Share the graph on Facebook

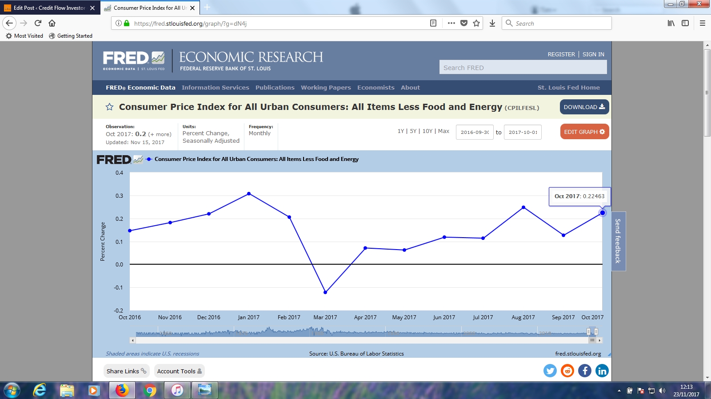(x=585, y=371)
